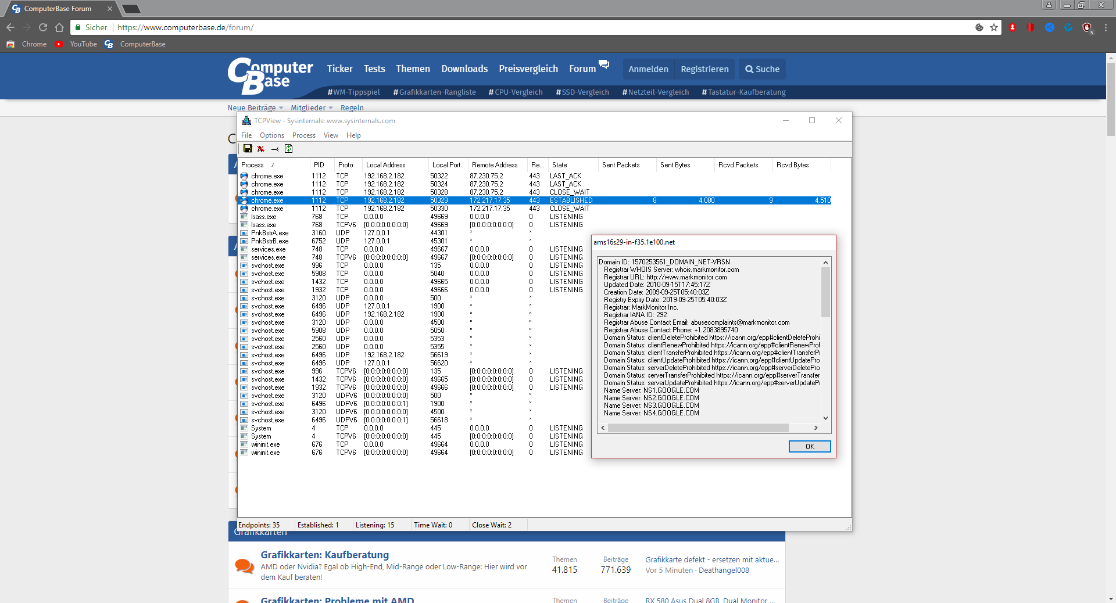Viewport: 1116px width, 603px height.
Task: Click the dark red hand shield extension icon
Action: tap(1088, 28)
